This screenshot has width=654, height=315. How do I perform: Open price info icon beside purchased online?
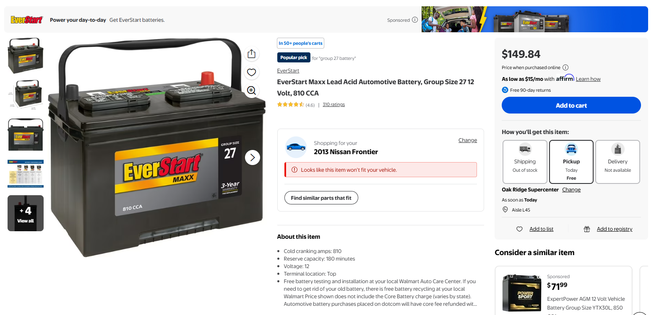(565, 67)
